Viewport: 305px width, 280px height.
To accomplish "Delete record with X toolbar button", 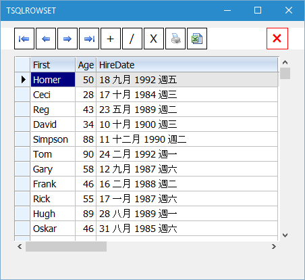I will (x=154, y=39).
